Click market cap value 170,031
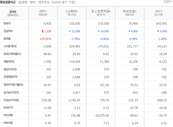173x127 pixels. tap(104, 46)
